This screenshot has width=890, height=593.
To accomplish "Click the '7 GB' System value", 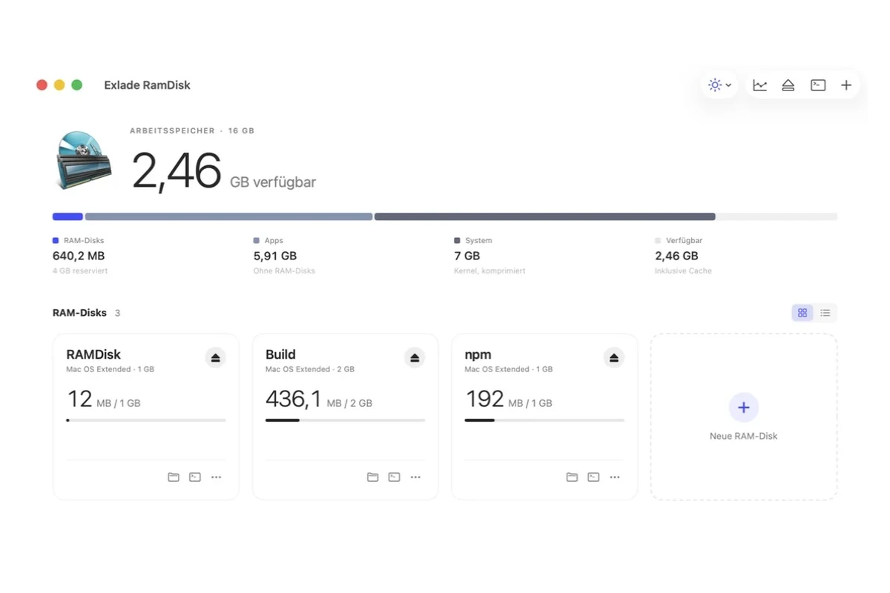I will tap(467, 256).
